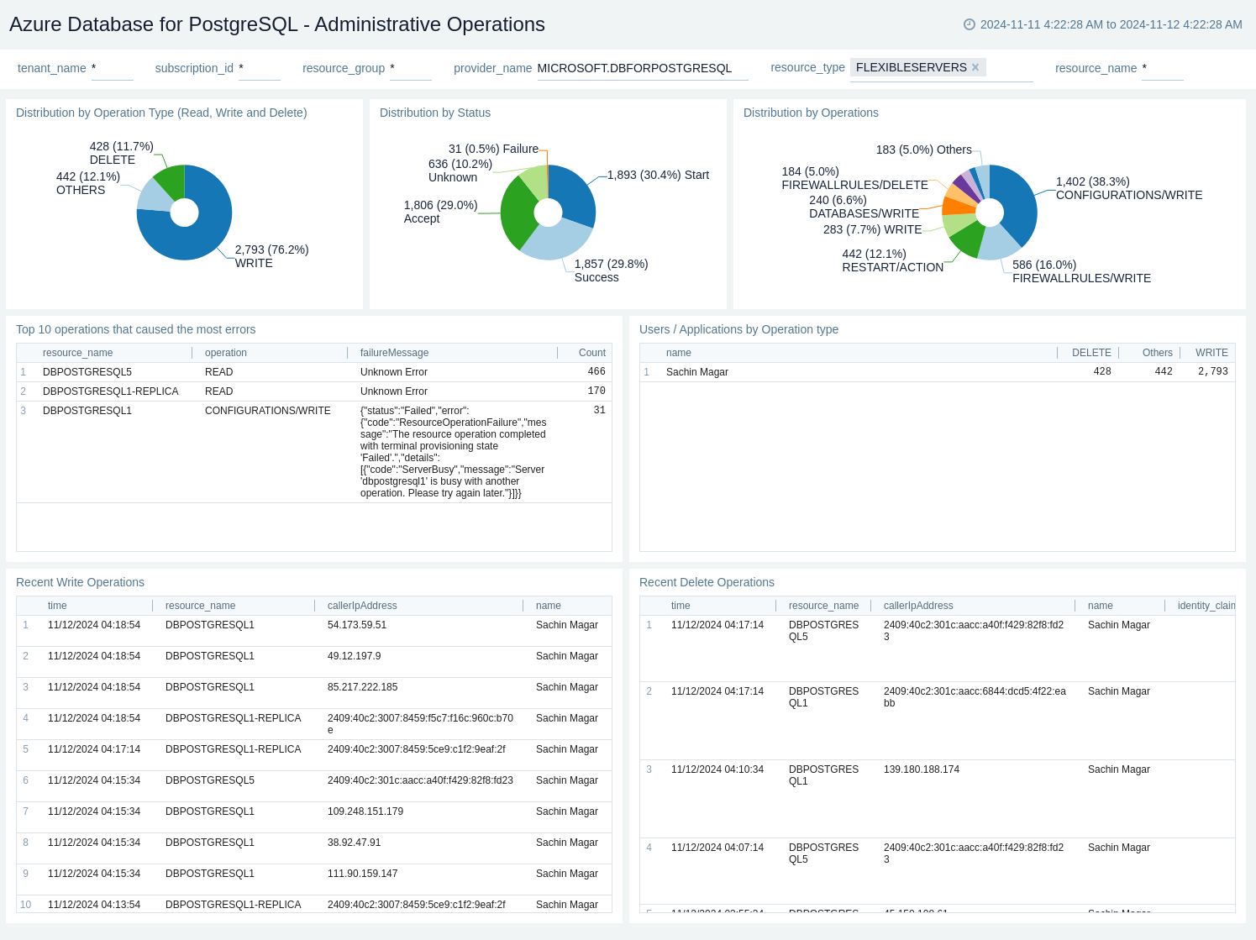Click IP 49.12.197.9 in write operations
1256x940 pixels.
coord(354,656)
